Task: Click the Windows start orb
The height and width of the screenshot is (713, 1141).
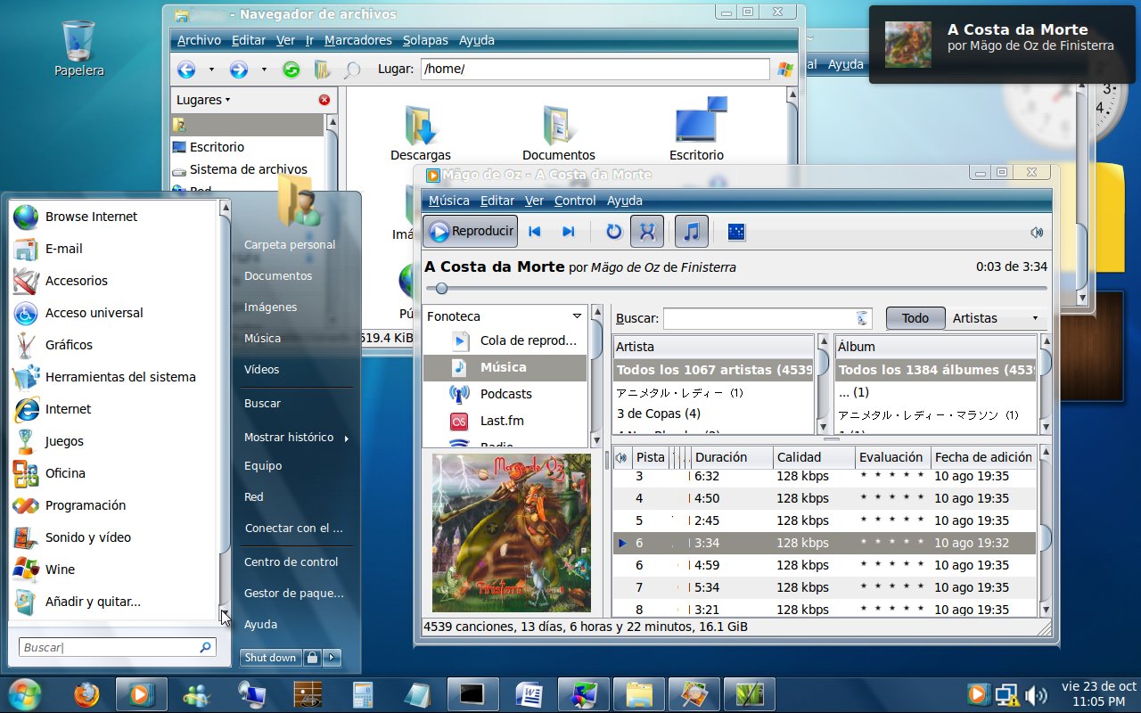Action: point(26,693)
